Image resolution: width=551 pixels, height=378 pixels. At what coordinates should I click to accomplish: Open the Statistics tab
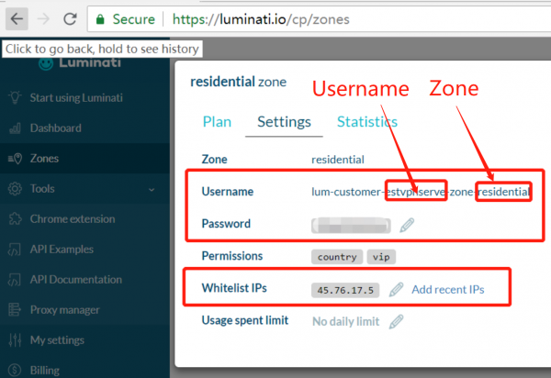[x=366, y=121]
